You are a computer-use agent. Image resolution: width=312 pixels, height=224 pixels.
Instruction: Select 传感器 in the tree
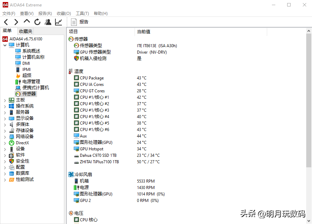point(29,94)
